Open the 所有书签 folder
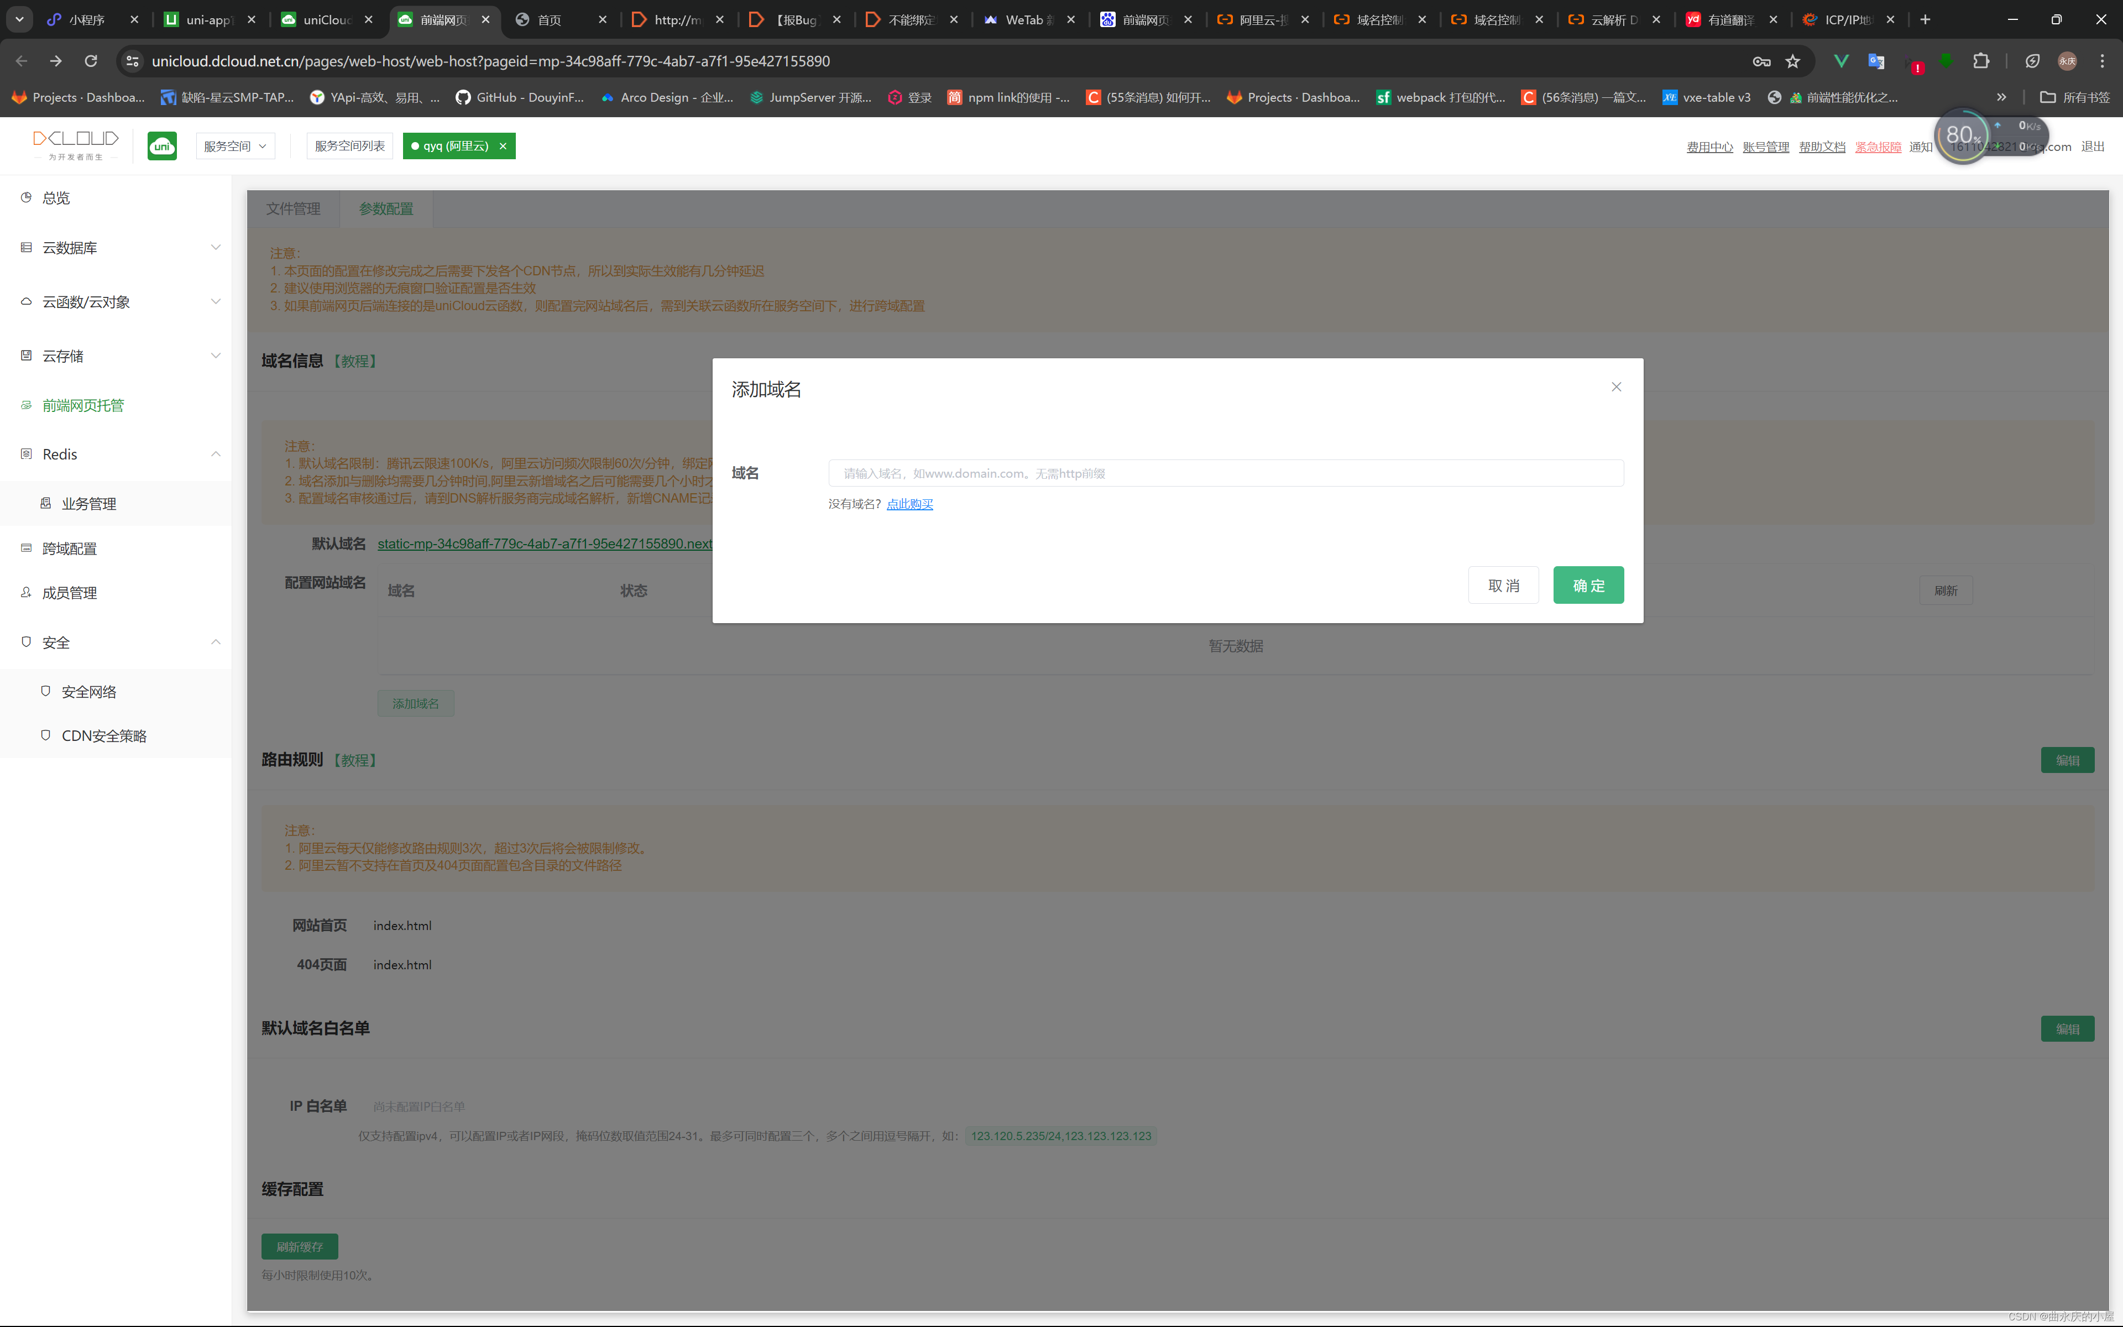The width and height of the screenshot is (2123, 1327). (x=2075, y=97)
